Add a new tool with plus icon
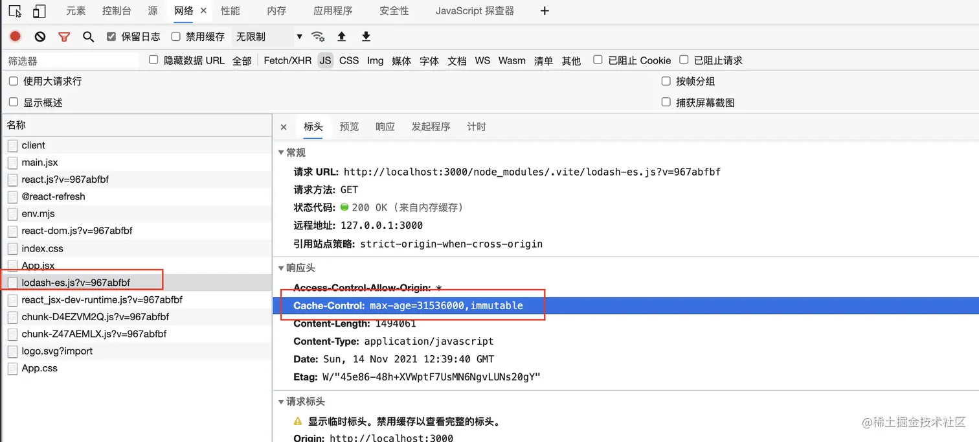Screen dimensions: 979x442 point(545,10)
